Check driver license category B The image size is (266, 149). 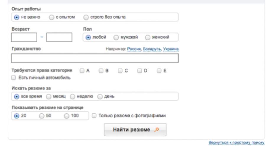point(101,71)
